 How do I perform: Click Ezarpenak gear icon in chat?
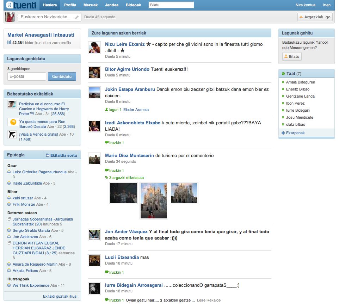click(283, 133)
